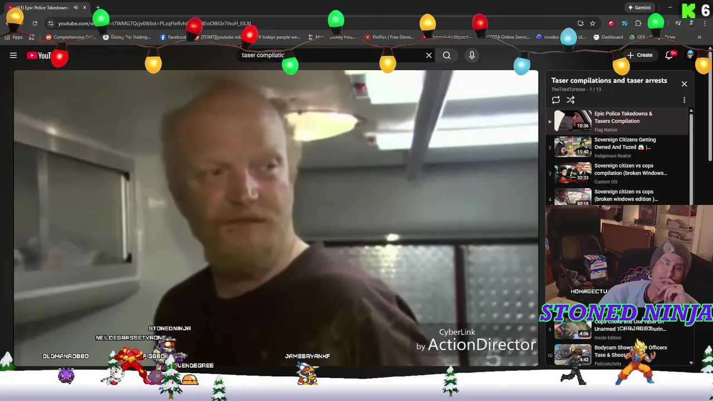Open Chrome three-dot menu
Image resolution: width=713 pixels, height=401 pixels.
pos(705,23)
